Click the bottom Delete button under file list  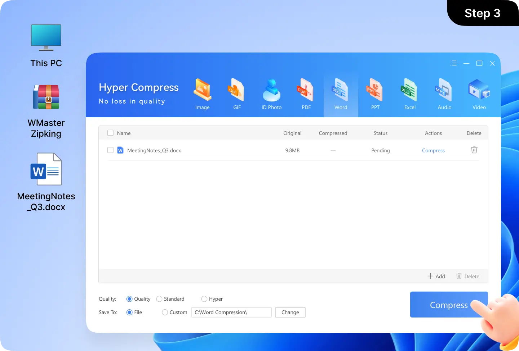tap(467, 276)
